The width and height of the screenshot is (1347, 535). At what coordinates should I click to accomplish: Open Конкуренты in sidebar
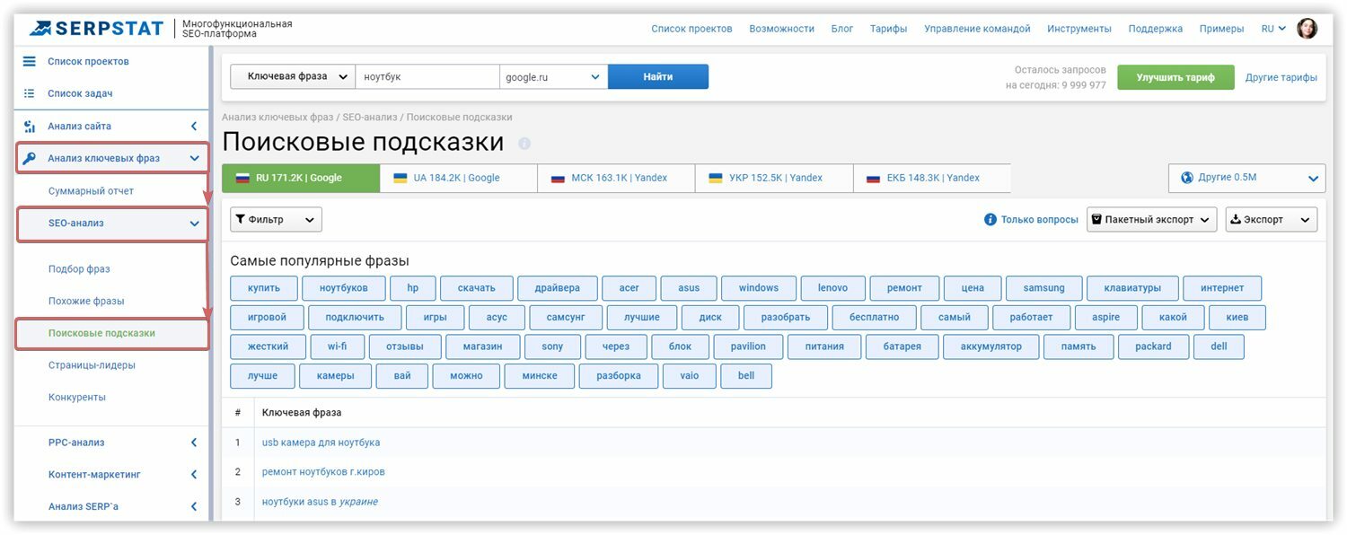77,397
